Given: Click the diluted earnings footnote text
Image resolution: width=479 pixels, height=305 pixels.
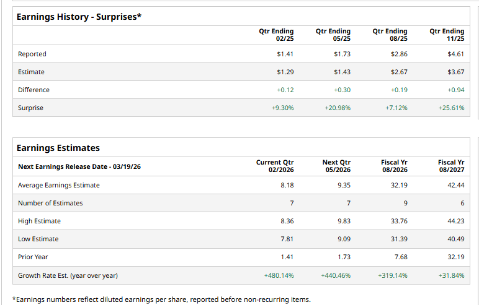Looking at the screenshot, I should coord(161,299).
